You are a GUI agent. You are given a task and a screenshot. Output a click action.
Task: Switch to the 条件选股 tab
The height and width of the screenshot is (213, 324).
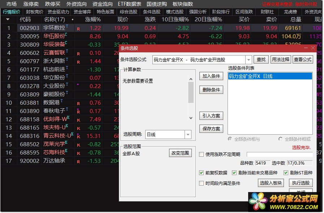(x=152, y=12)
